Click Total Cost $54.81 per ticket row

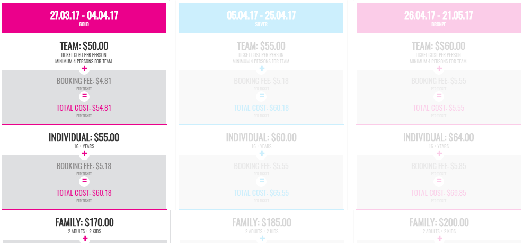(x=84, y=110)
